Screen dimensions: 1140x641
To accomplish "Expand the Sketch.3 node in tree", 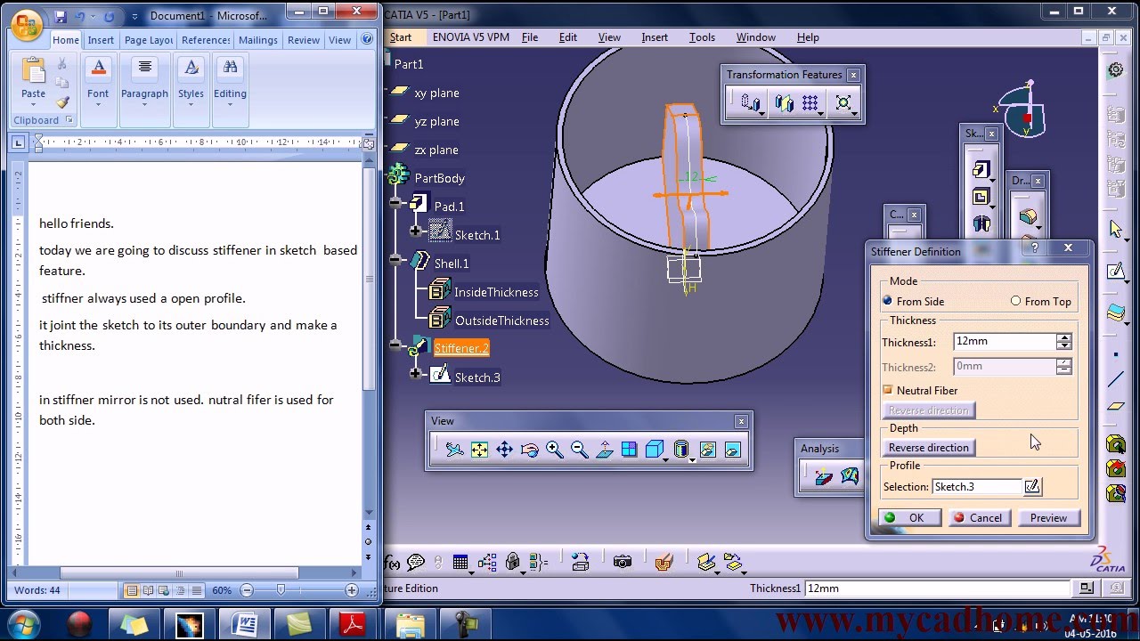I will click(415, 374).
